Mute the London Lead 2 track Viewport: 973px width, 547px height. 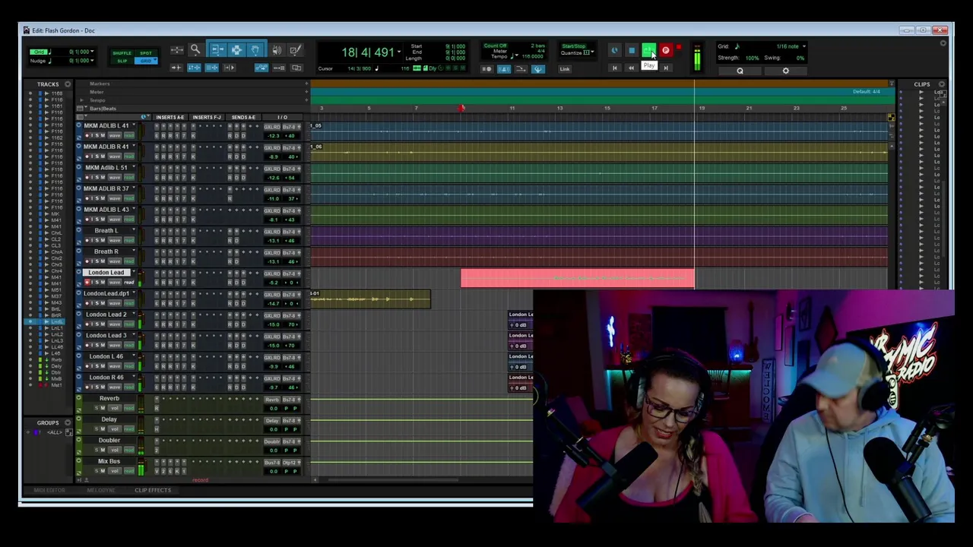(103, 324)
